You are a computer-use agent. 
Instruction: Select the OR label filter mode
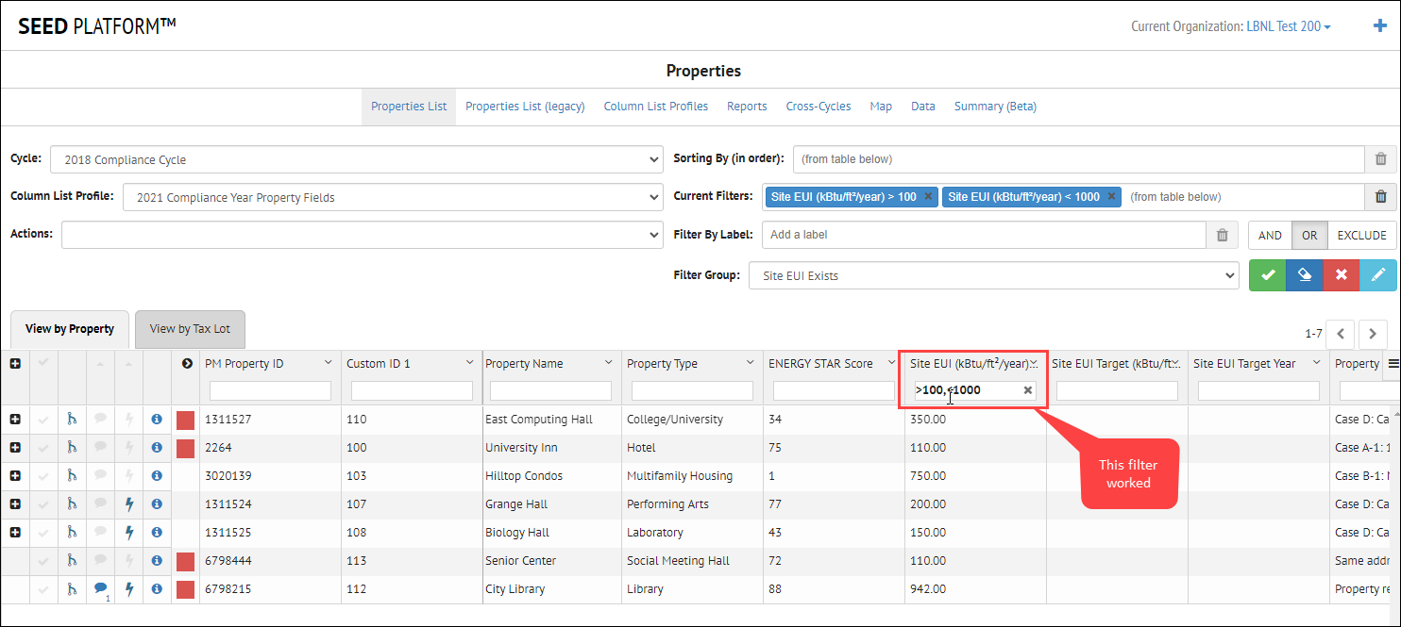pos(1309,235)
